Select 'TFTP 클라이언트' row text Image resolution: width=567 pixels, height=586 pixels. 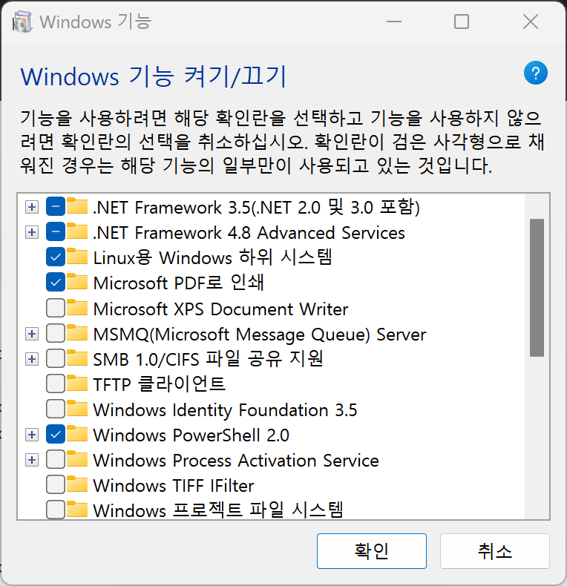click(159, 384)
